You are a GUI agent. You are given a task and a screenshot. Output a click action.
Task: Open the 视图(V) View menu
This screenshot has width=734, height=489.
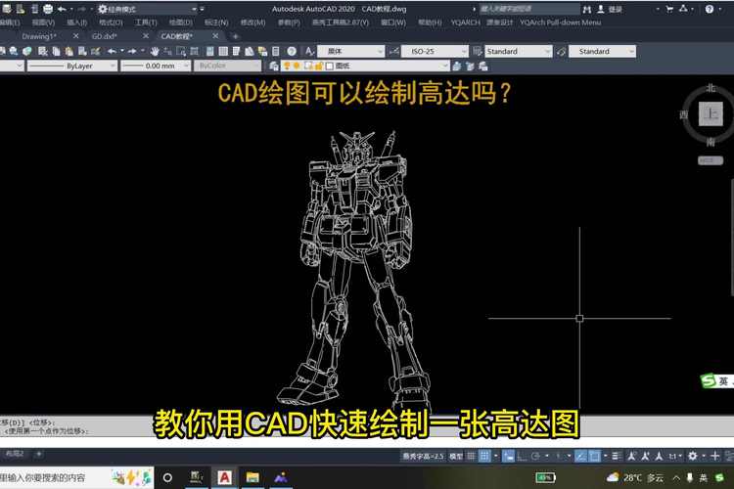pyautogui.click(x=43, y=22)
